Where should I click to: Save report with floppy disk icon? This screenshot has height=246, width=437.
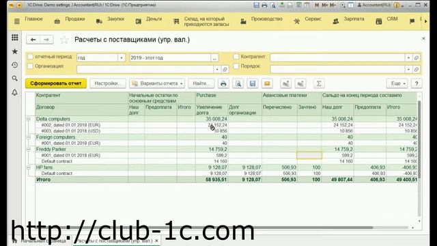click(x=253, y=83)
